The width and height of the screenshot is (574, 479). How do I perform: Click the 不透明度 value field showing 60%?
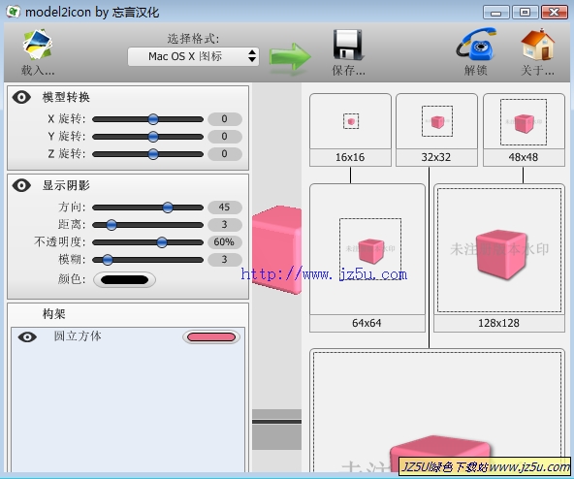(224, 242)
